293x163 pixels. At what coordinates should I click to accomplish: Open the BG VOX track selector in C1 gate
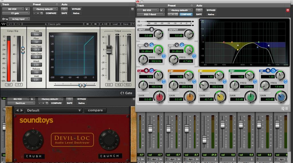[13, 9]
